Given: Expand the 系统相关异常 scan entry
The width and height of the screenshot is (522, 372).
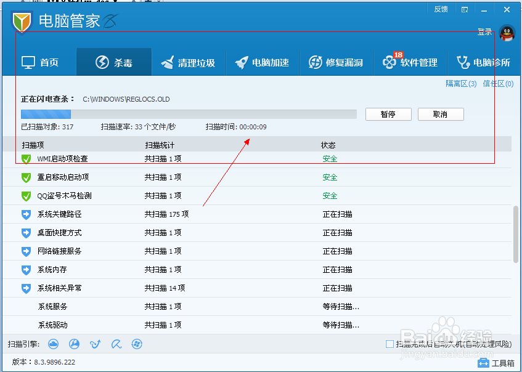Looking at the screenshot, I should coord(25,288).
